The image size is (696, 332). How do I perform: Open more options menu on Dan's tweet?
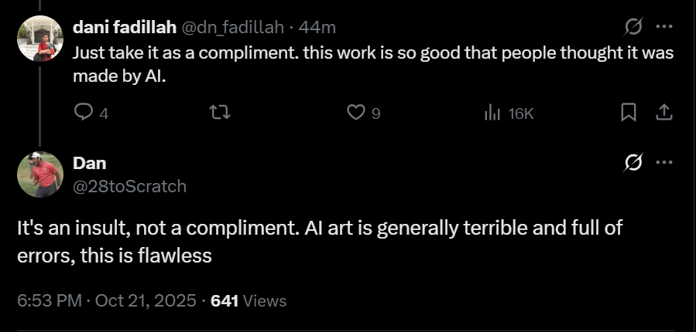[x=663, y=163]
